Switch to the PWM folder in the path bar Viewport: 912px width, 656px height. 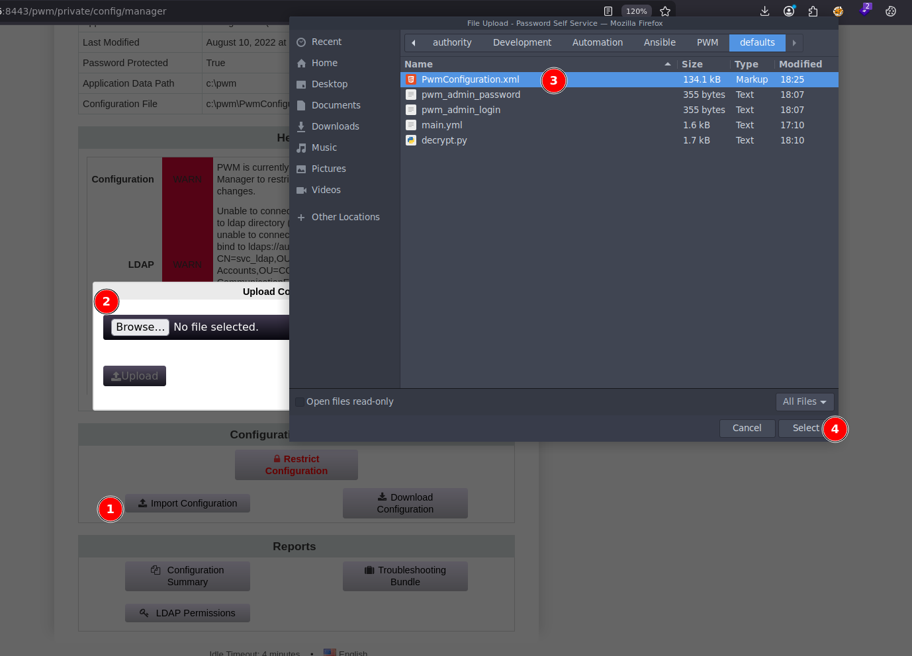point(707,42)
